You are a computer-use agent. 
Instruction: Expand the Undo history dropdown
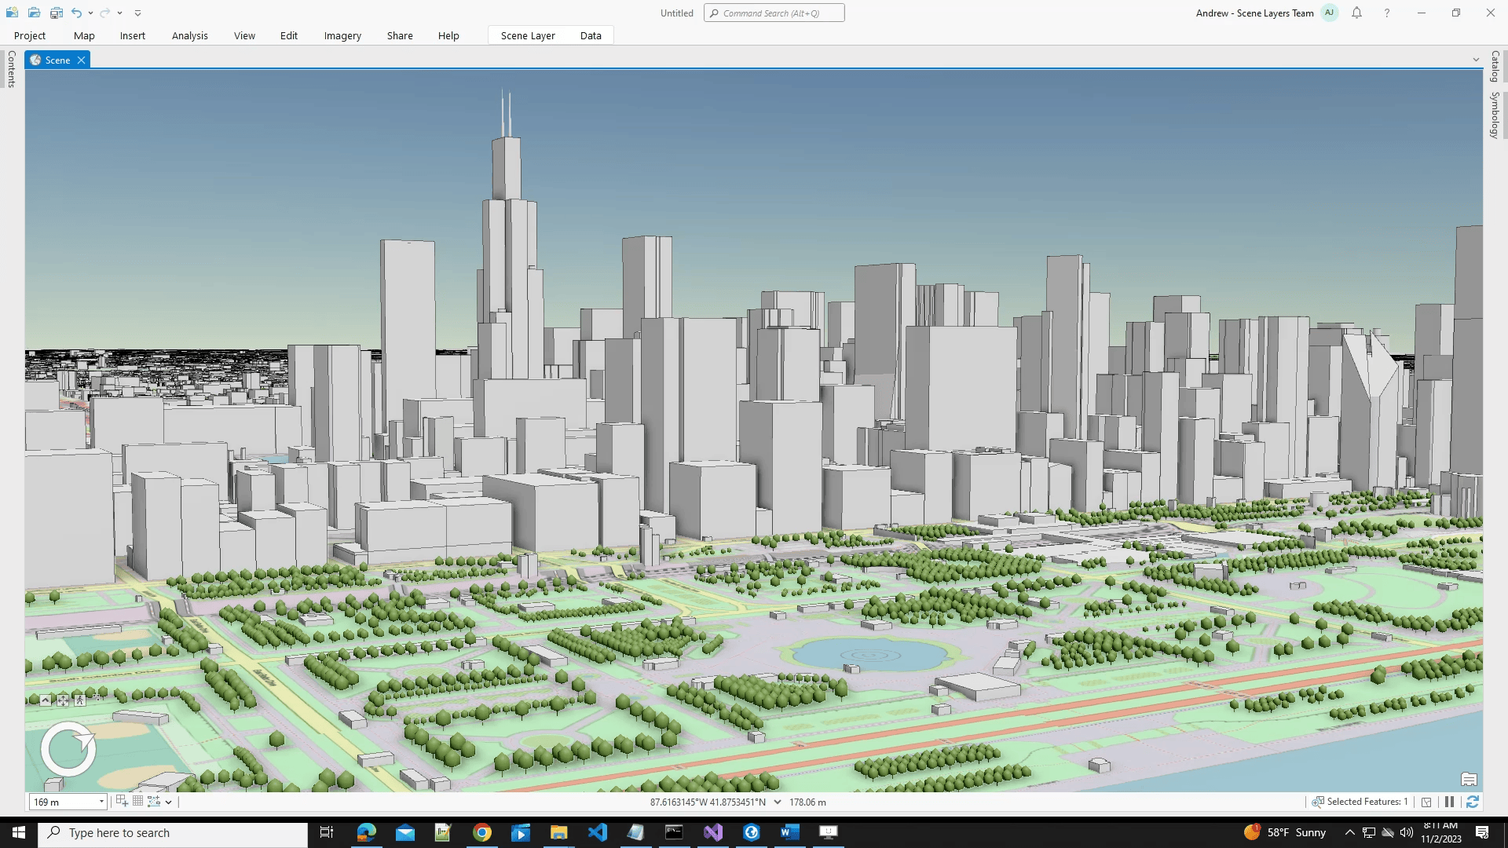[91, 13]
